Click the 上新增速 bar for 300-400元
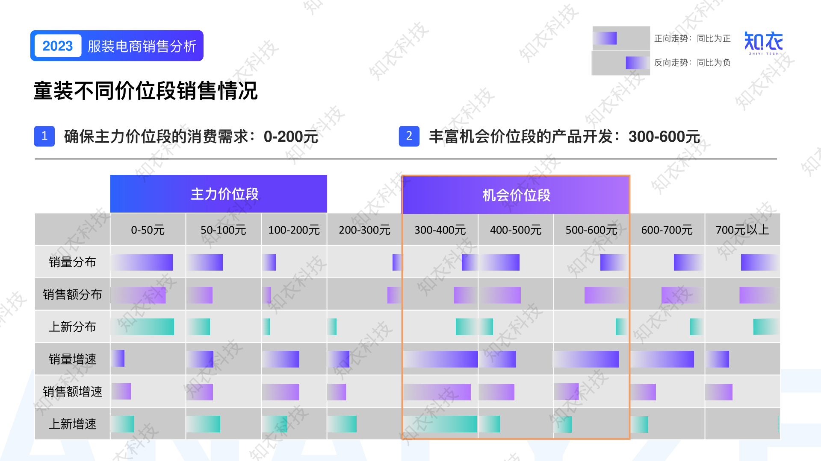 pos(440,424)
